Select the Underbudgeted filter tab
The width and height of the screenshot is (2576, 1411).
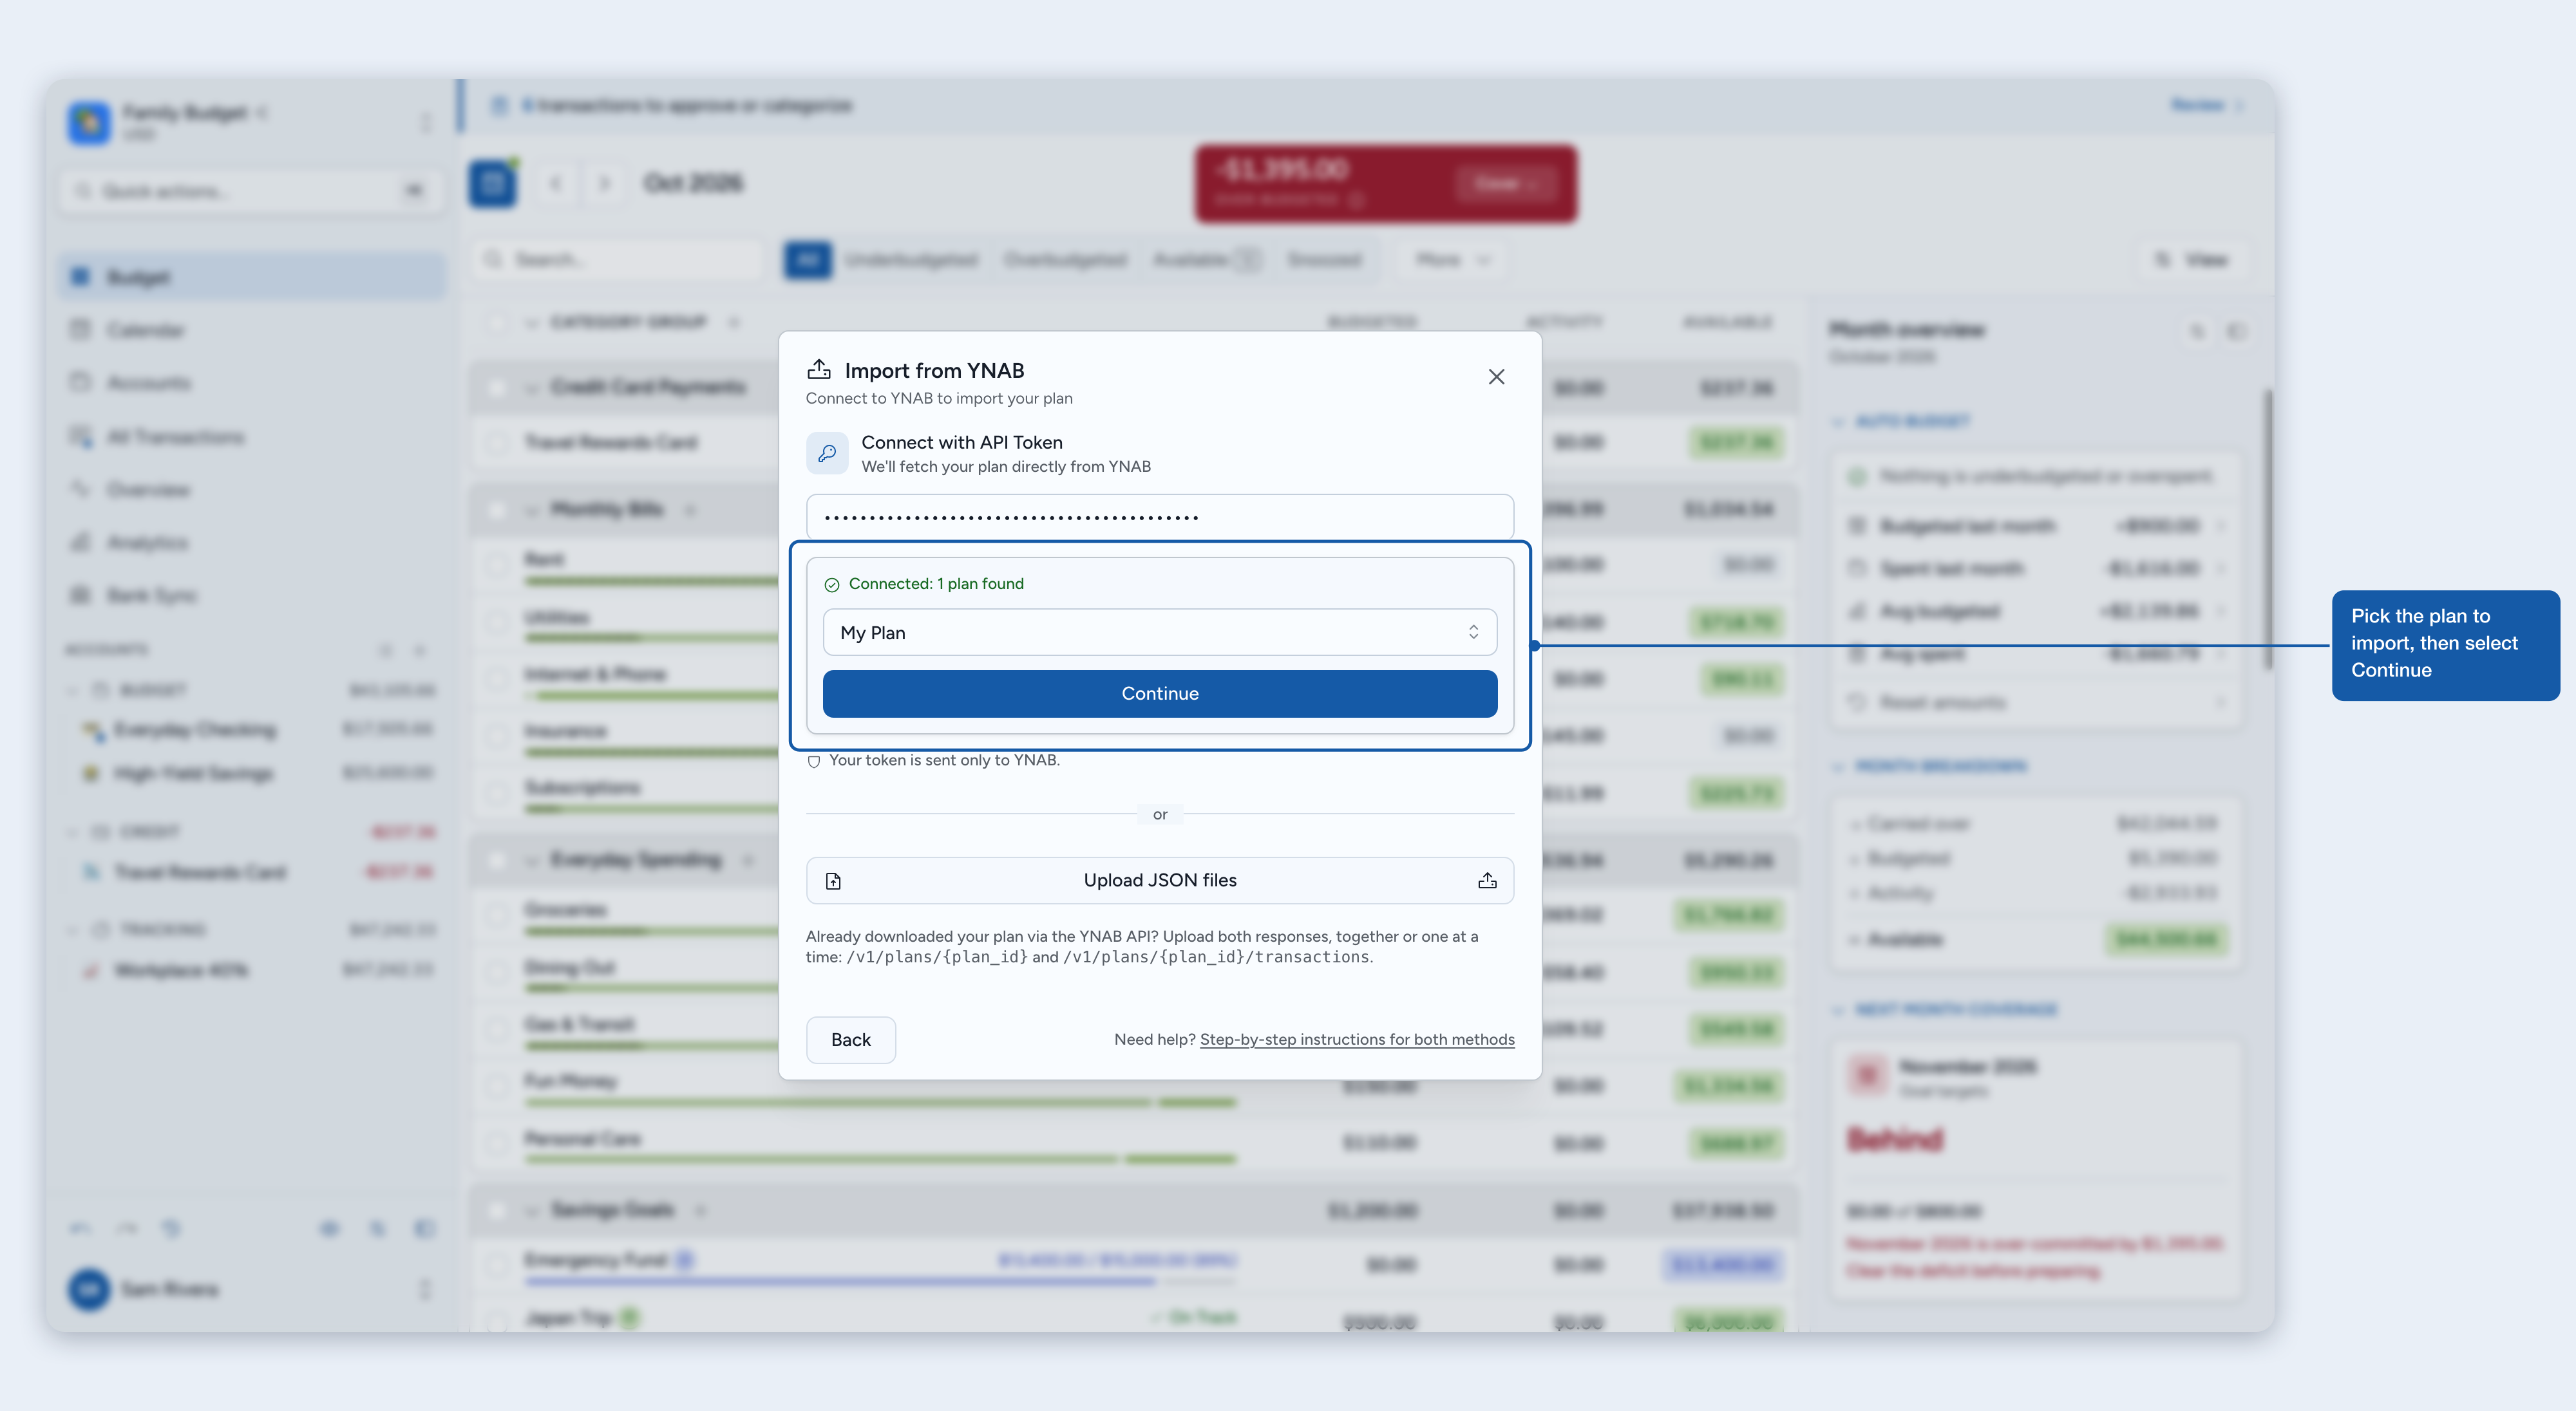point(911,260)
